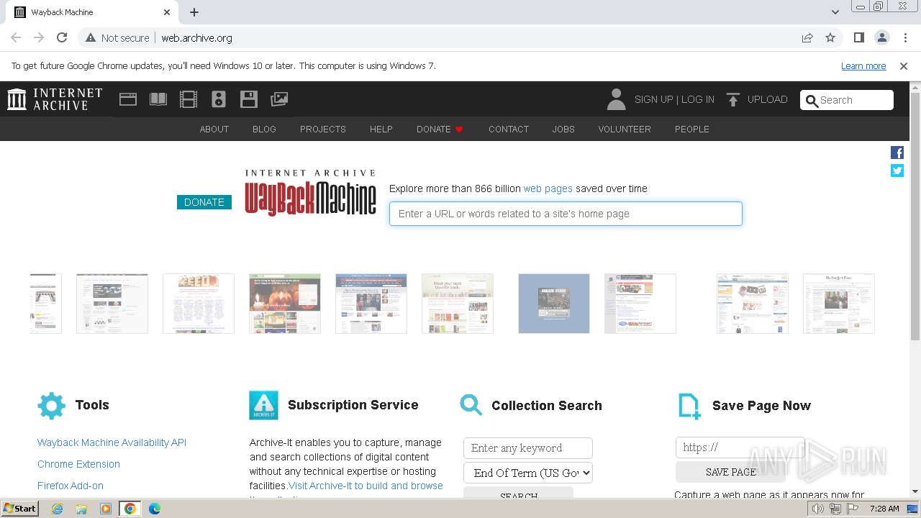This screenshot has width=921, height=518.
Task: Open the HELP menu item
Action: (x=381, y=129)
